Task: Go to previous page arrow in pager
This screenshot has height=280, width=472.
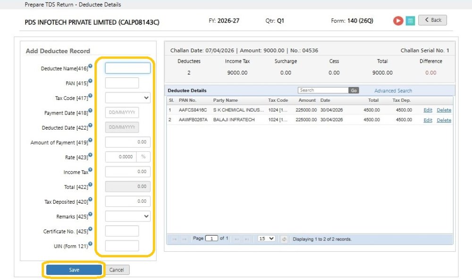Action: [184, 239]
